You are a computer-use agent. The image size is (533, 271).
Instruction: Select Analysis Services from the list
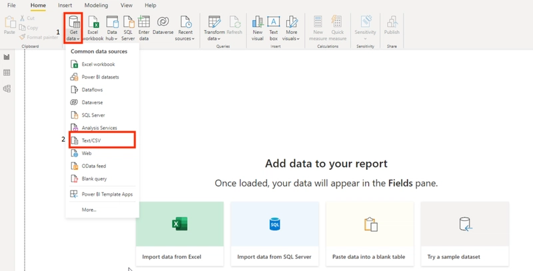pyautogui.click(x=103, y=128)
